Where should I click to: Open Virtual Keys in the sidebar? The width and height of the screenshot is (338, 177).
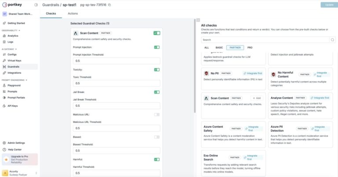click(x=15, y=60)
